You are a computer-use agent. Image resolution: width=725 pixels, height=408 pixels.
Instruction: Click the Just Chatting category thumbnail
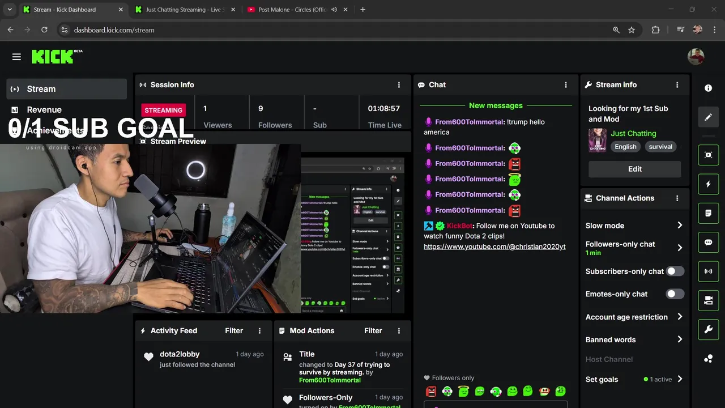598,140
